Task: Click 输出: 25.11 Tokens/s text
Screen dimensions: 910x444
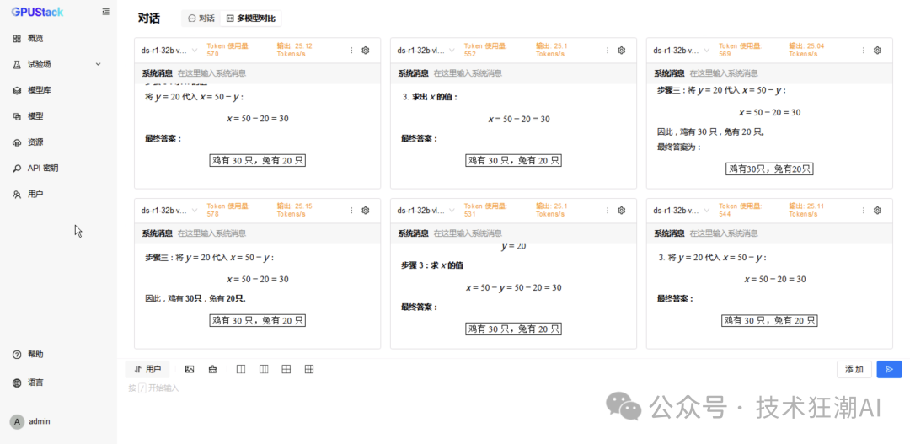Action: 807,210
